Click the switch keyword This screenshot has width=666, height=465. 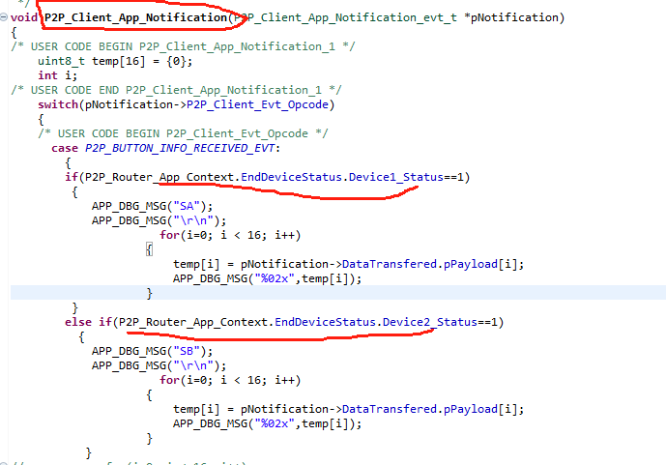tap(58, 104)
